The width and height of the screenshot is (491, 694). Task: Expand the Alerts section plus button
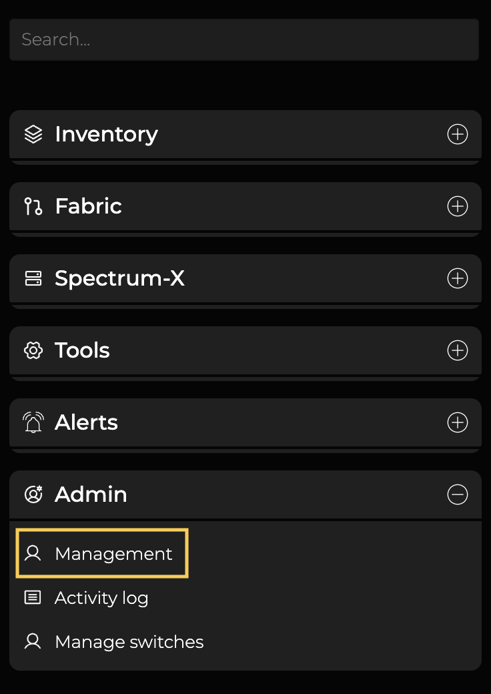click(x=457, y=422)
